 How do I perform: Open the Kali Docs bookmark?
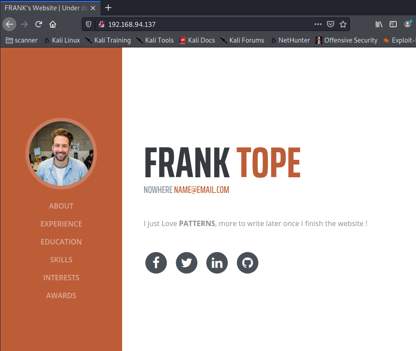click(x=197, y=40)
